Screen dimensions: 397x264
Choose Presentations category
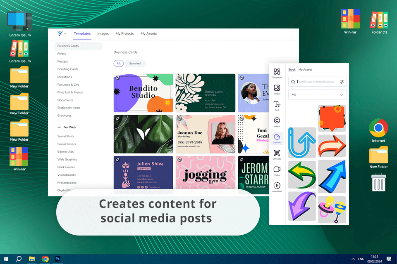tap(67, 183)
